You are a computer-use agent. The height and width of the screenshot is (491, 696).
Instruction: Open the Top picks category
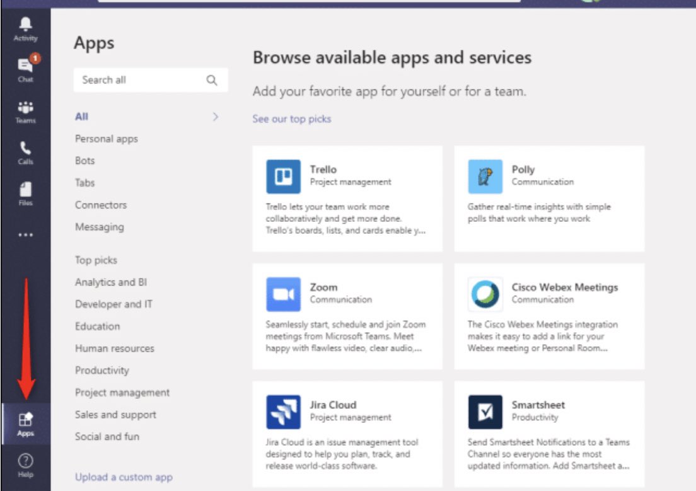click(x=96, y=260)
